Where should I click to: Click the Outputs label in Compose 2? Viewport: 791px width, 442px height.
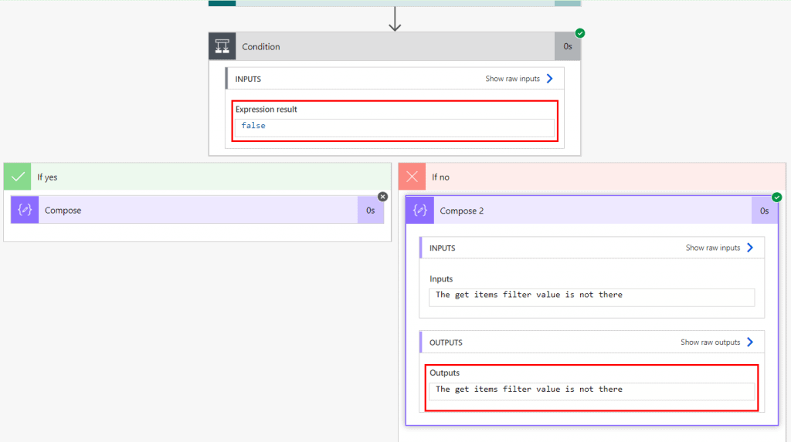(x=444, y=373)
